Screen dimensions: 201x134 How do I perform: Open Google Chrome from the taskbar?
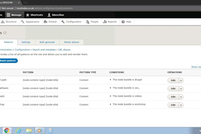[x=7, y=131]
